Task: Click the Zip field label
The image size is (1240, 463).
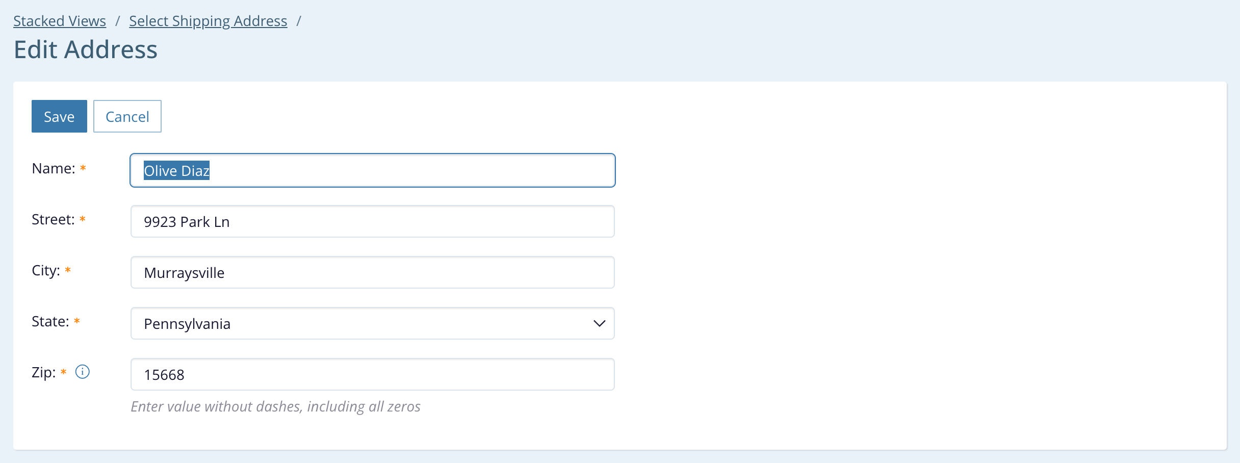Action: click(43, 372)
